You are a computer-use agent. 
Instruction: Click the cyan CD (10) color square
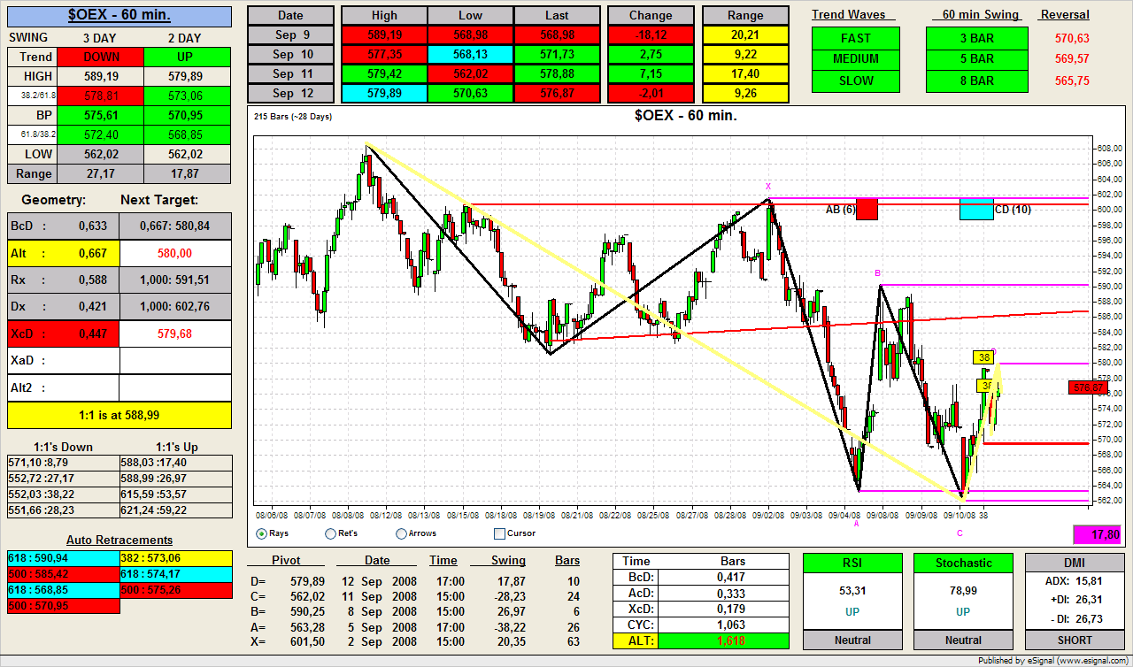[x=976, y=209]
